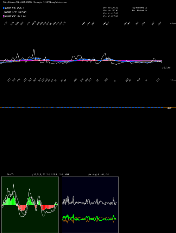Screen dimensions: 176x233
Task: Click the tallest price spike on the chart
Action: [34, 49]
